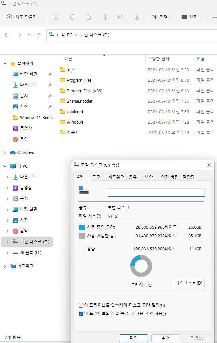Sort by 이름 column header

(x=68, y=59)
